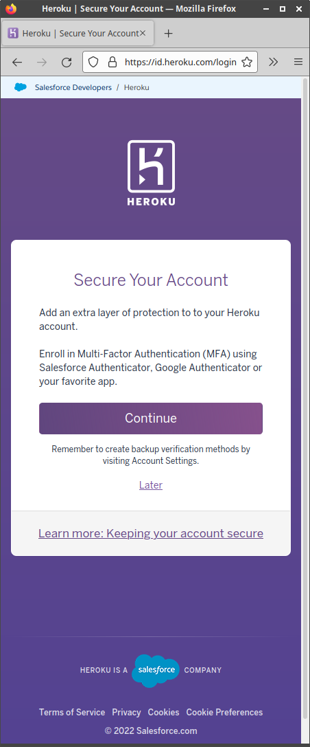
Task: Click the Continue button
Action: tap(151, 419)
